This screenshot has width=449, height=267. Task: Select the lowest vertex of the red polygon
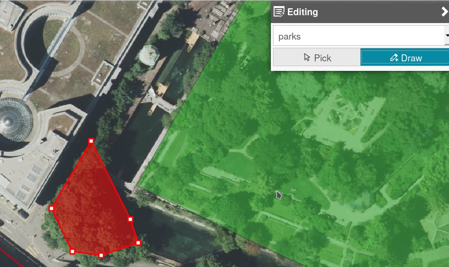pos(101,255)
